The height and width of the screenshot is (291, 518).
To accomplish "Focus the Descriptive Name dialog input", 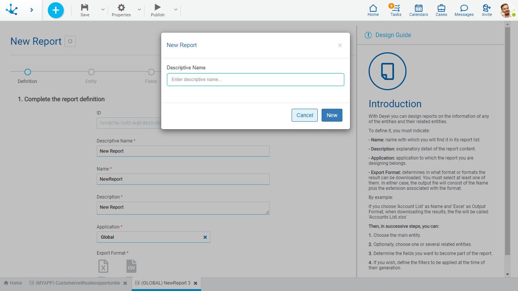I will pos(255,80).
